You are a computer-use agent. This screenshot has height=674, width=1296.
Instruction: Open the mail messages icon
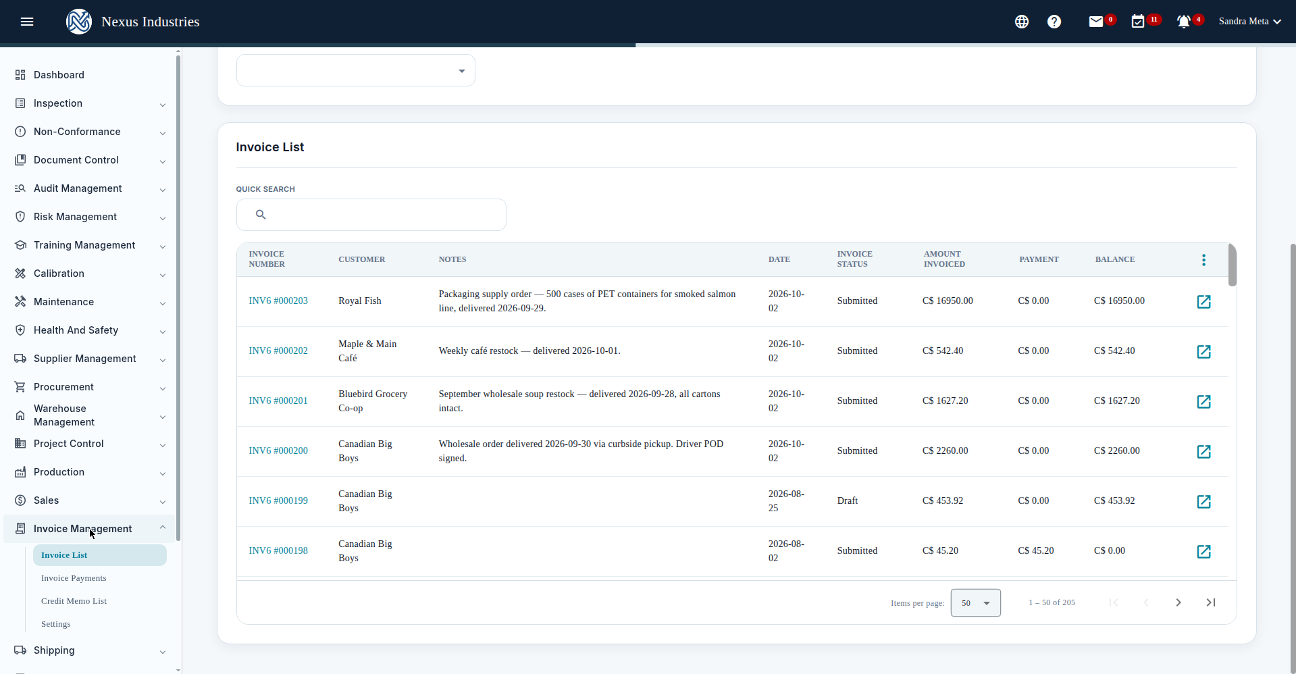pyautogui.click(x=1096, y=22)
